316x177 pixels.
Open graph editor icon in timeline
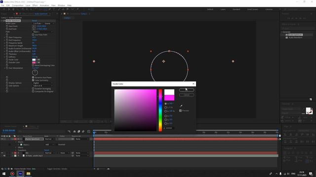pos(89,131)
